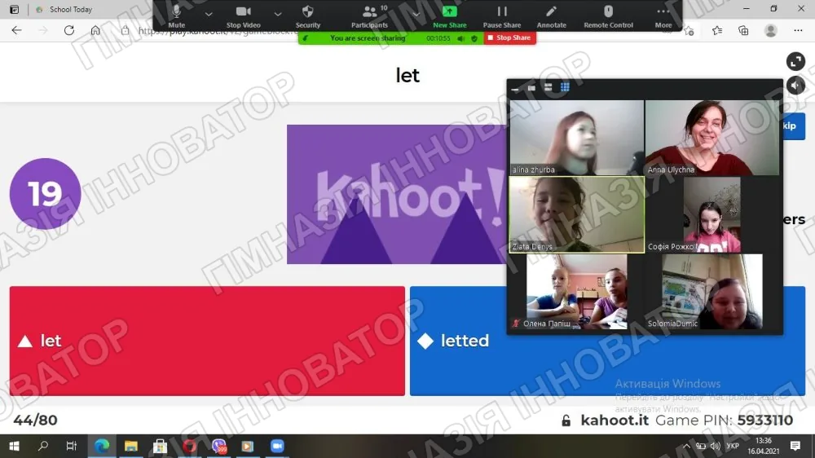Viewport: 815px width, 458px height.
Task: Click the red Stop Share button
Action: click(510, 38)
